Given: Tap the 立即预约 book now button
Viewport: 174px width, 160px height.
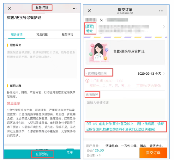Looking at the screenshot, I should pyautogui.click(x=42, y=154).
